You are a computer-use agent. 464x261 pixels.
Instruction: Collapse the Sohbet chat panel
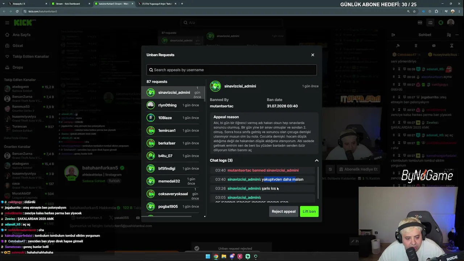point(393,35)
